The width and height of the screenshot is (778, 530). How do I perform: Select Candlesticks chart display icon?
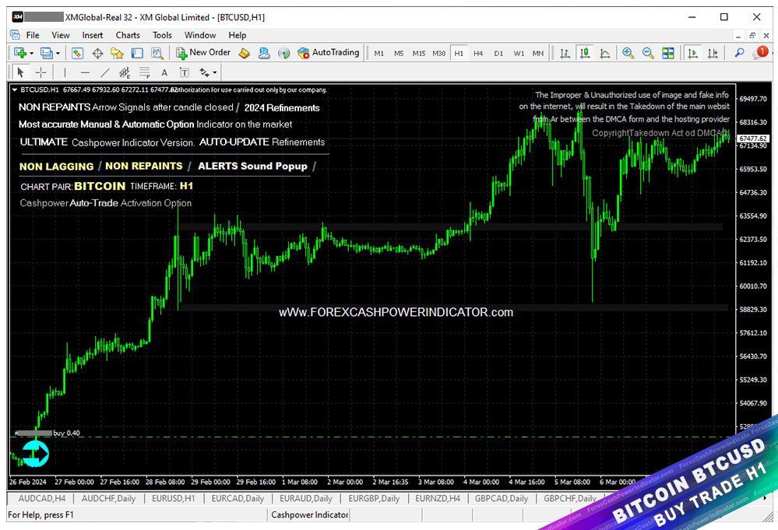click(x=585, y=53)
